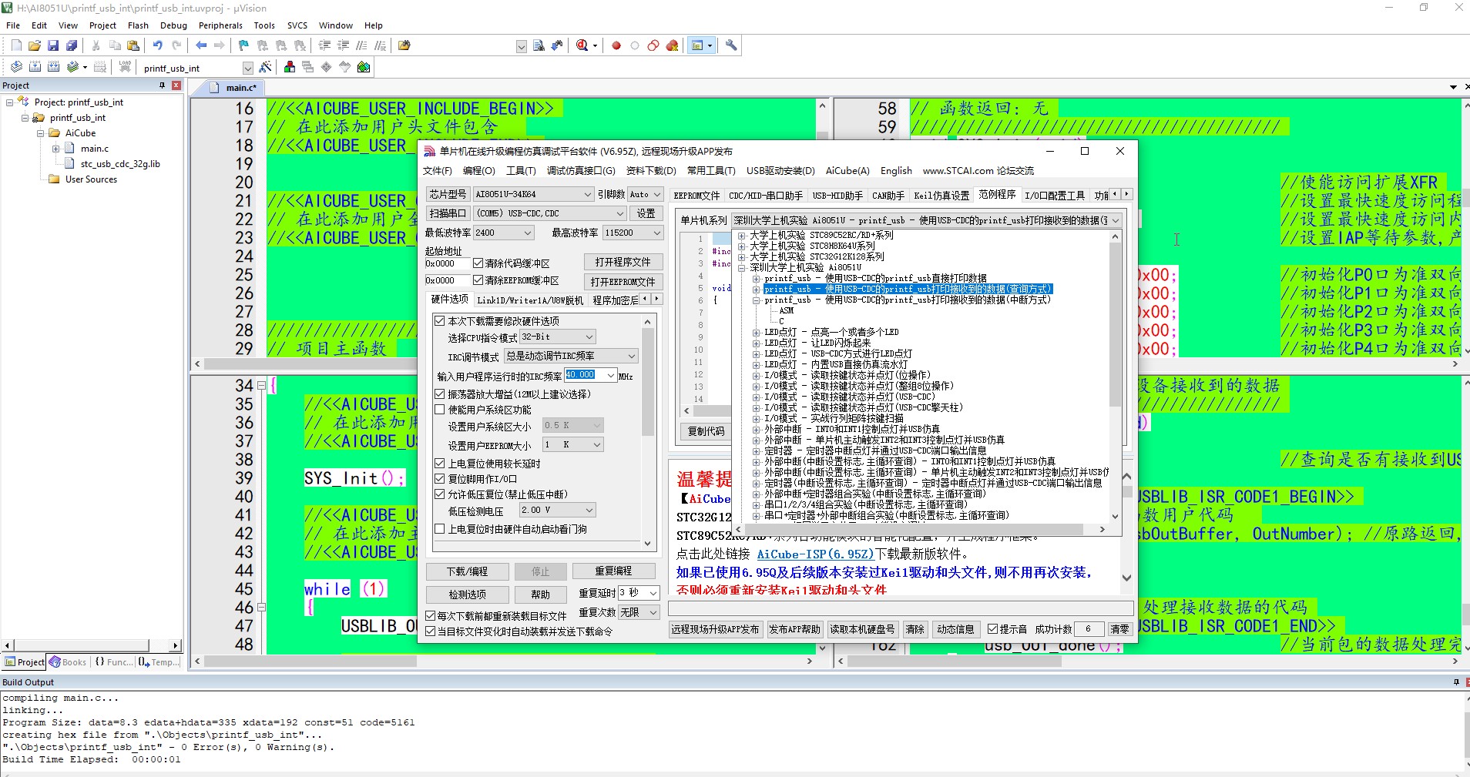This screenshot has width=1470, height=777.
Task: Switch to the Keil仿真设置 tab
Action: click(x=941, y=196)
